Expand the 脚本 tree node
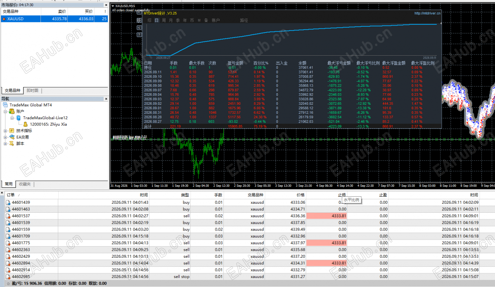Screen dimensions: 495x287 click(x=5, y=143)
